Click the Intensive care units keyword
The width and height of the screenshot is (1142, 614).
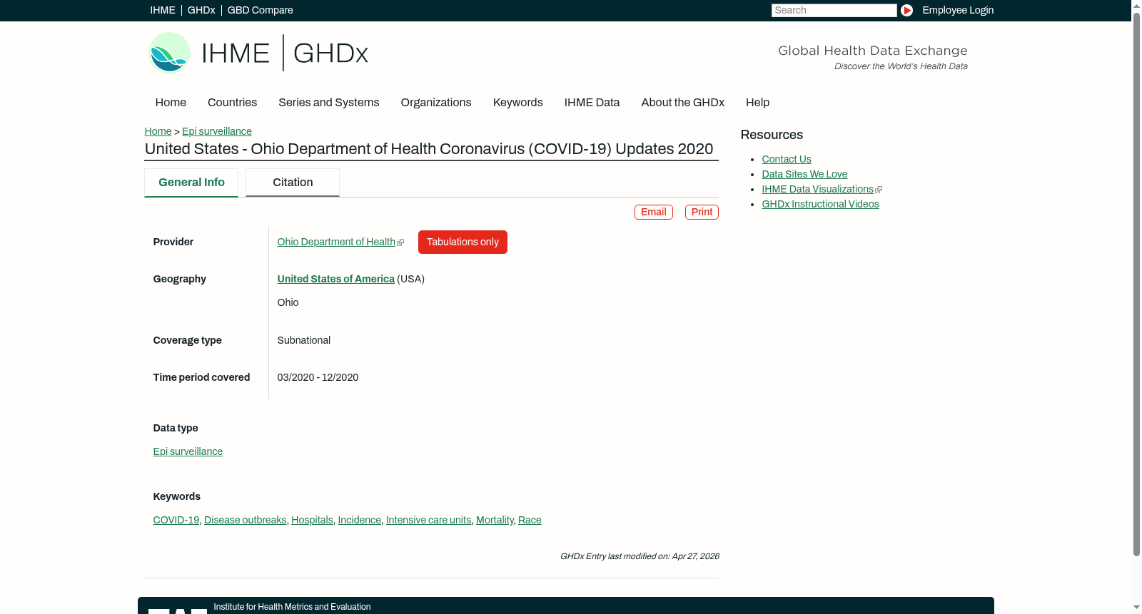pos(428,520)
